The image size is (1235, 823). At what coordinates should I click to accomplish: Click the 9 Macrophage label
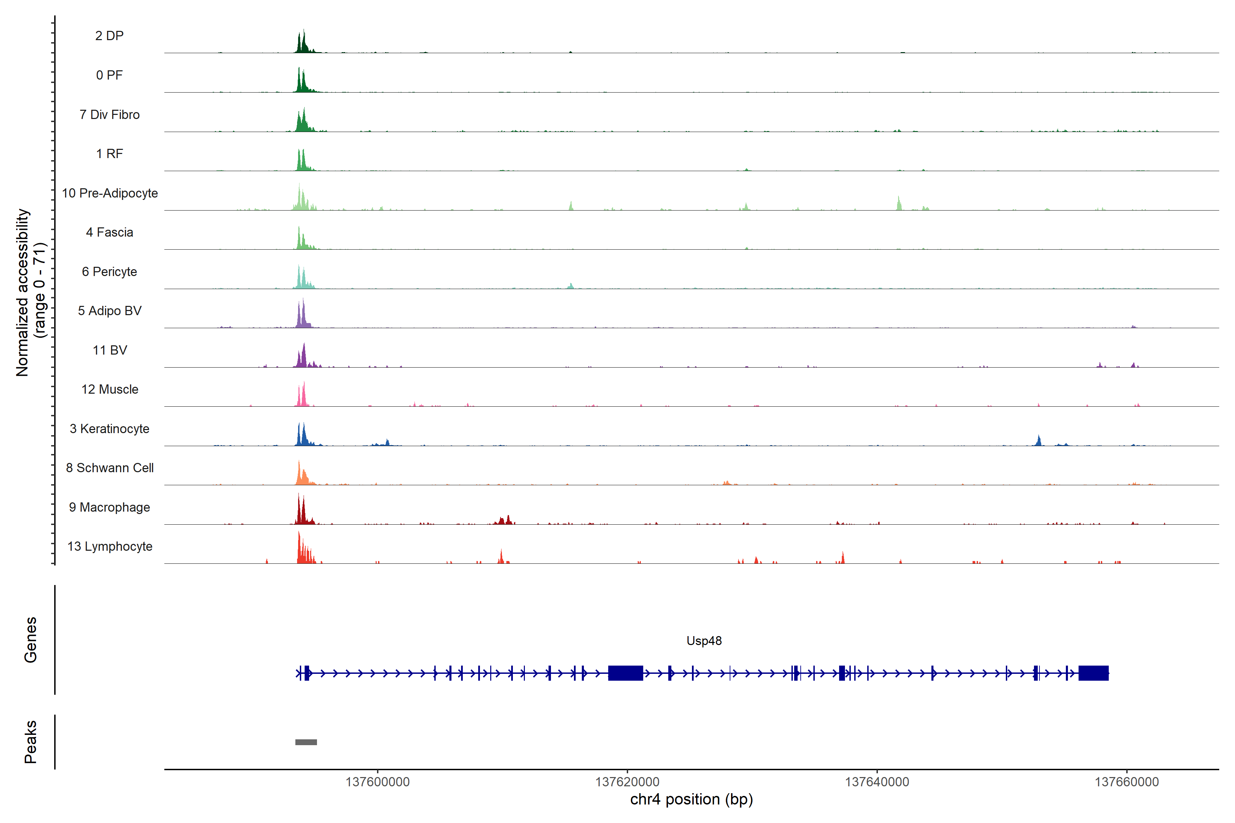109,507
